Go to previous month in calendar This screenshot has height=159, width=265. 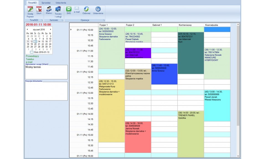tap(27, 29)
